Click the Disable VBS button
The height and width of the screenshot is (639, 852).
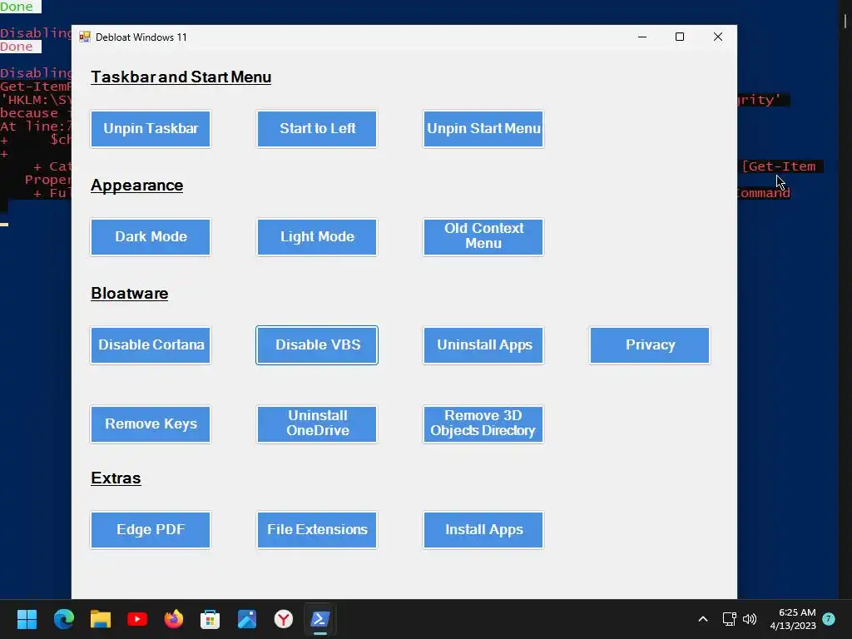pyautogui.click(x=317, y=345)
